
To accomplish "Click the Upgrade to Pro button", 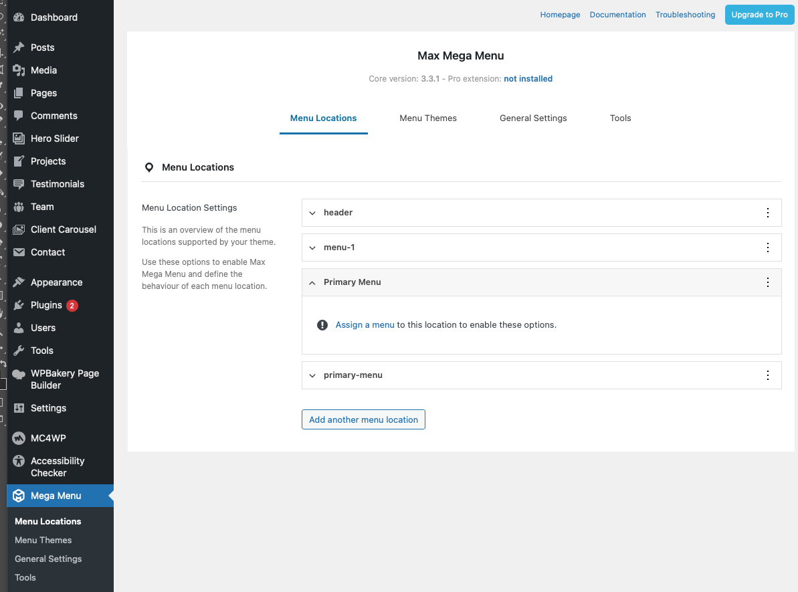I will [759, 15].
